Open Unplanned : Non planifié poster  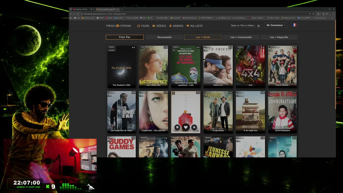(154, 112)
